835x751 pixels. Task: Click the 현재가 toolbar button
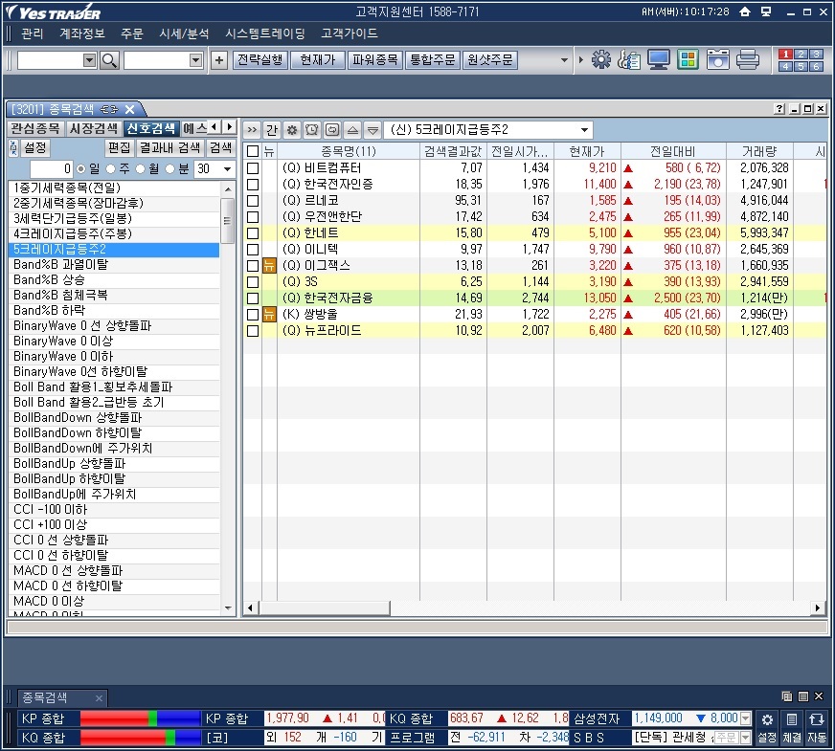click(318, 59)
